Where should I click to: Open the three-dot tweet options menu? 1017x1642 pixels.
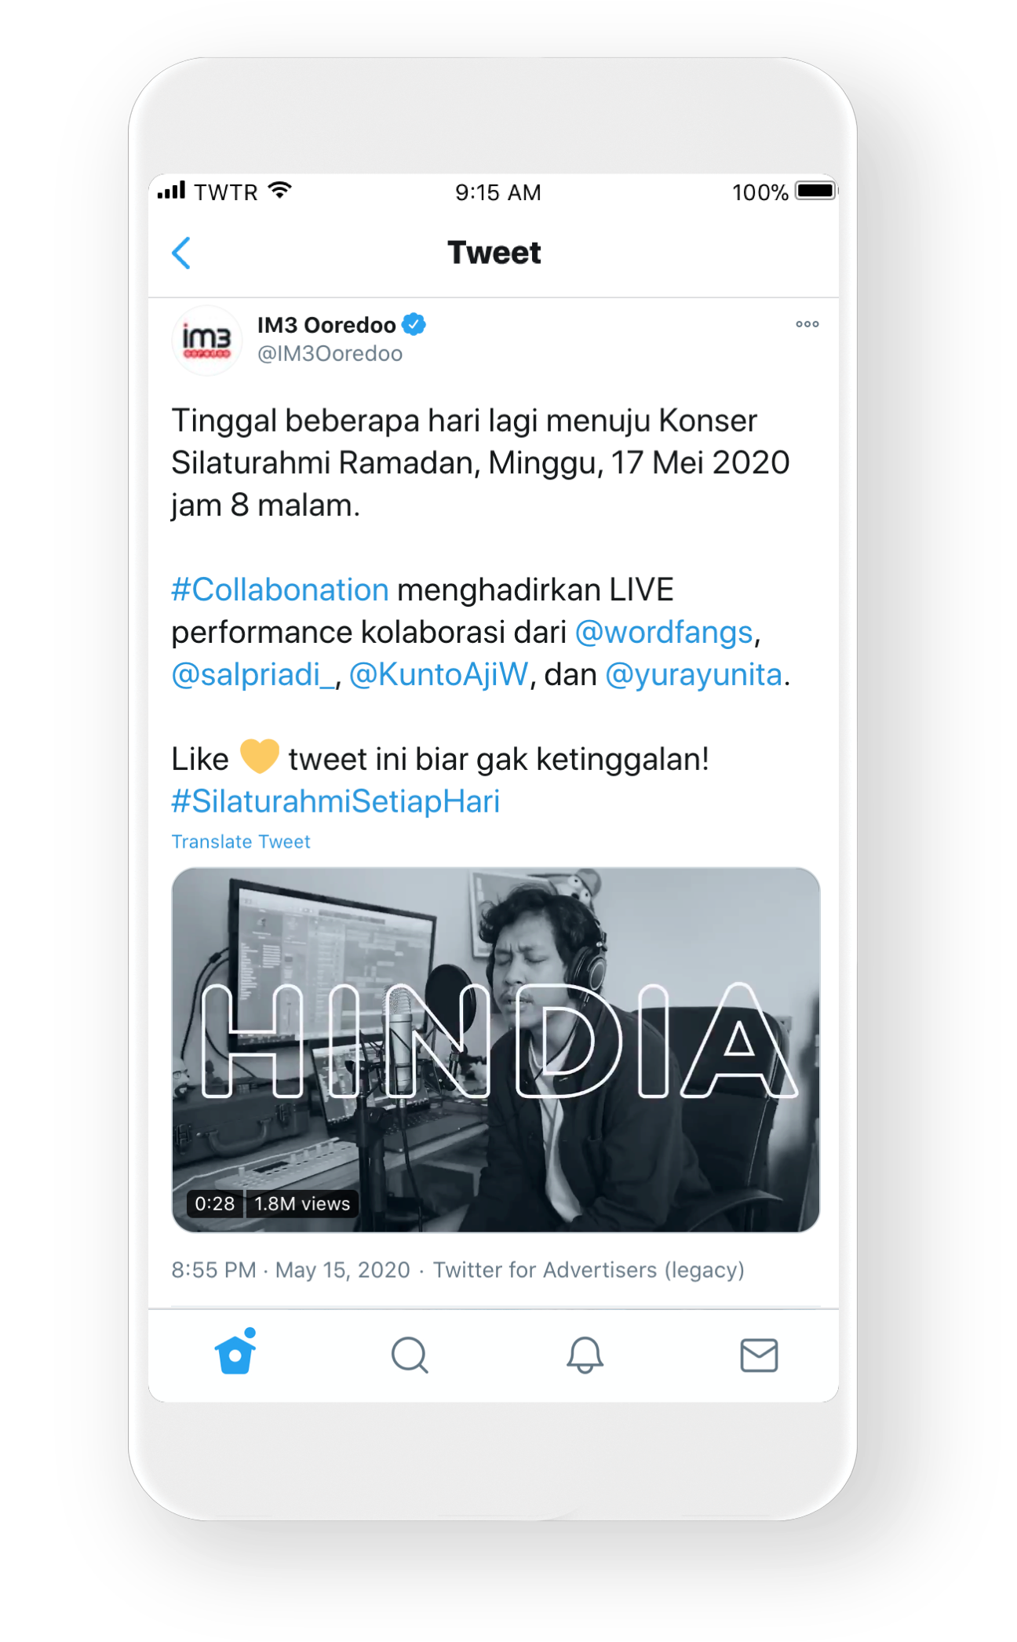[x=807, y=324]
